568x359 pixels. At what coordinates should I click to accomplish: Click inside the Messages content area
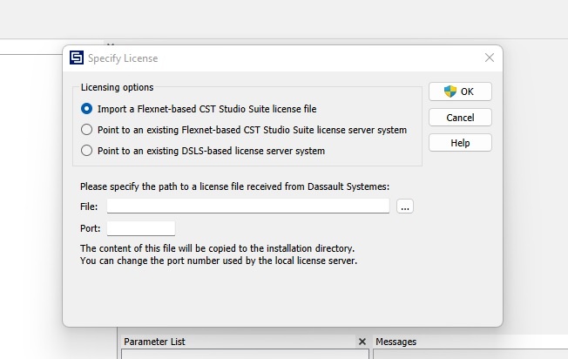tap(470, 354)
